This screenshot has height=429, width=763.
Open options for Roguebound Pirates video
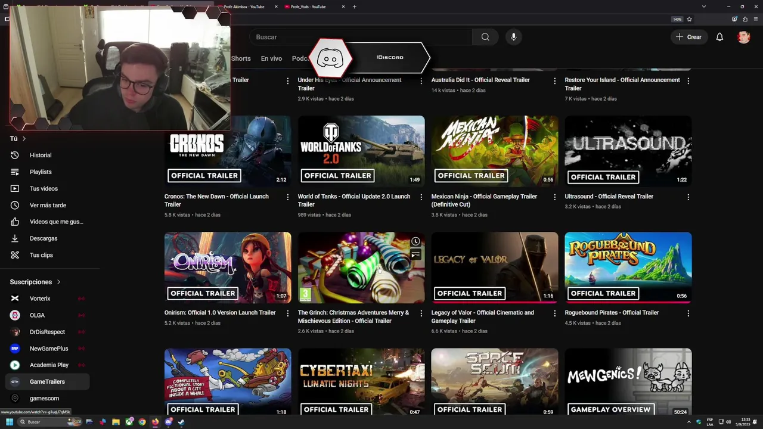tap(688, 313)
